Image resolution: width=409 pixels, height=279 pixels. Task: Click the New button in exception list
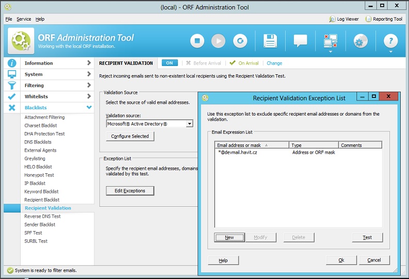230,237
